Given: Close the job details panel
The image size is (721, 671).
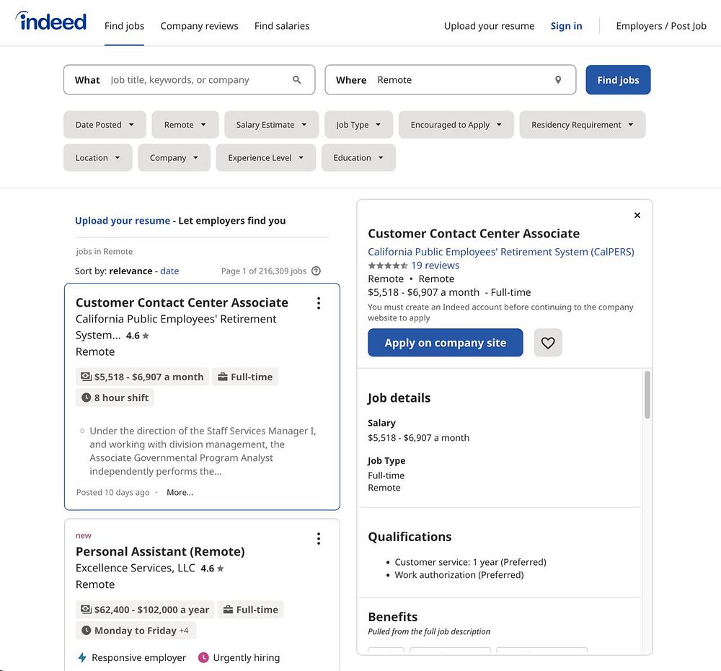Looking at the screenshot, I should (x=637, y=215).
